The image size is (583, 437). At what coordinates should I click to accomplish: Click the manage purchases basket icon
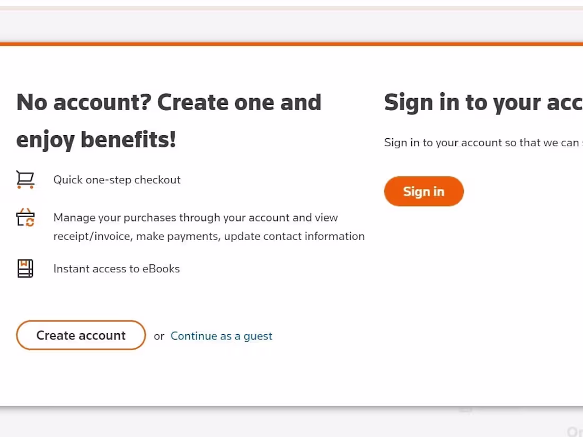pos(25,218)
